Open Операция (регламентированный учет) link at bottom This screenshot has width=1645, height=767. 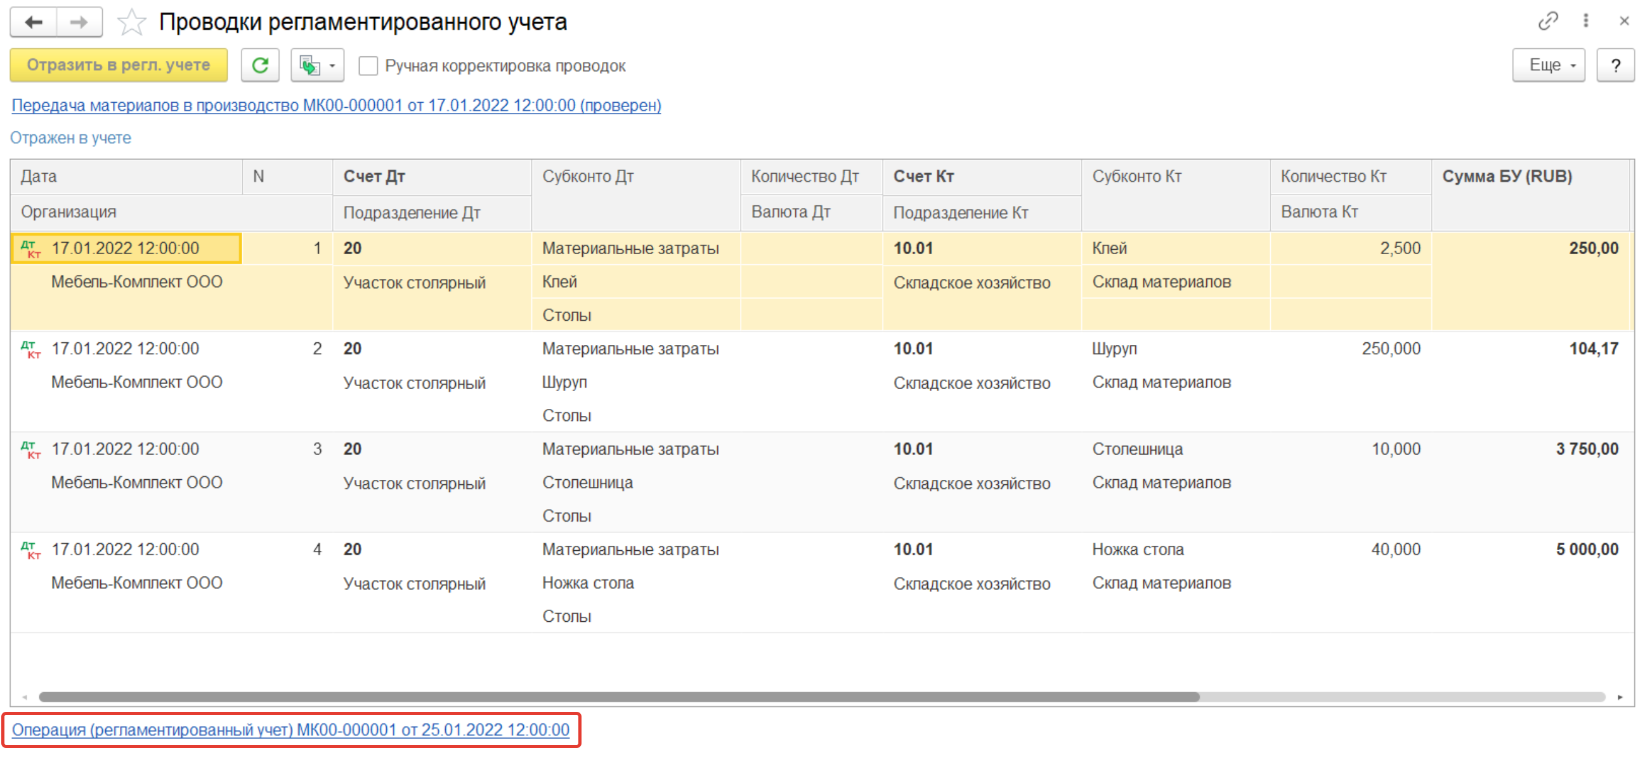(290, 730)
